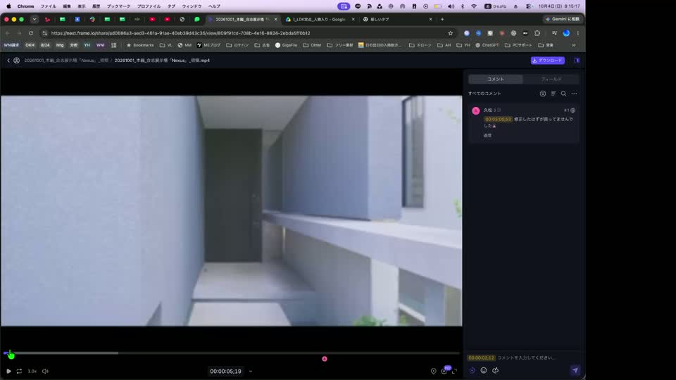Screen dimensions: 676x380
Task: Open the parent folder breadcrumb link
Action: (x=66, y=61)
